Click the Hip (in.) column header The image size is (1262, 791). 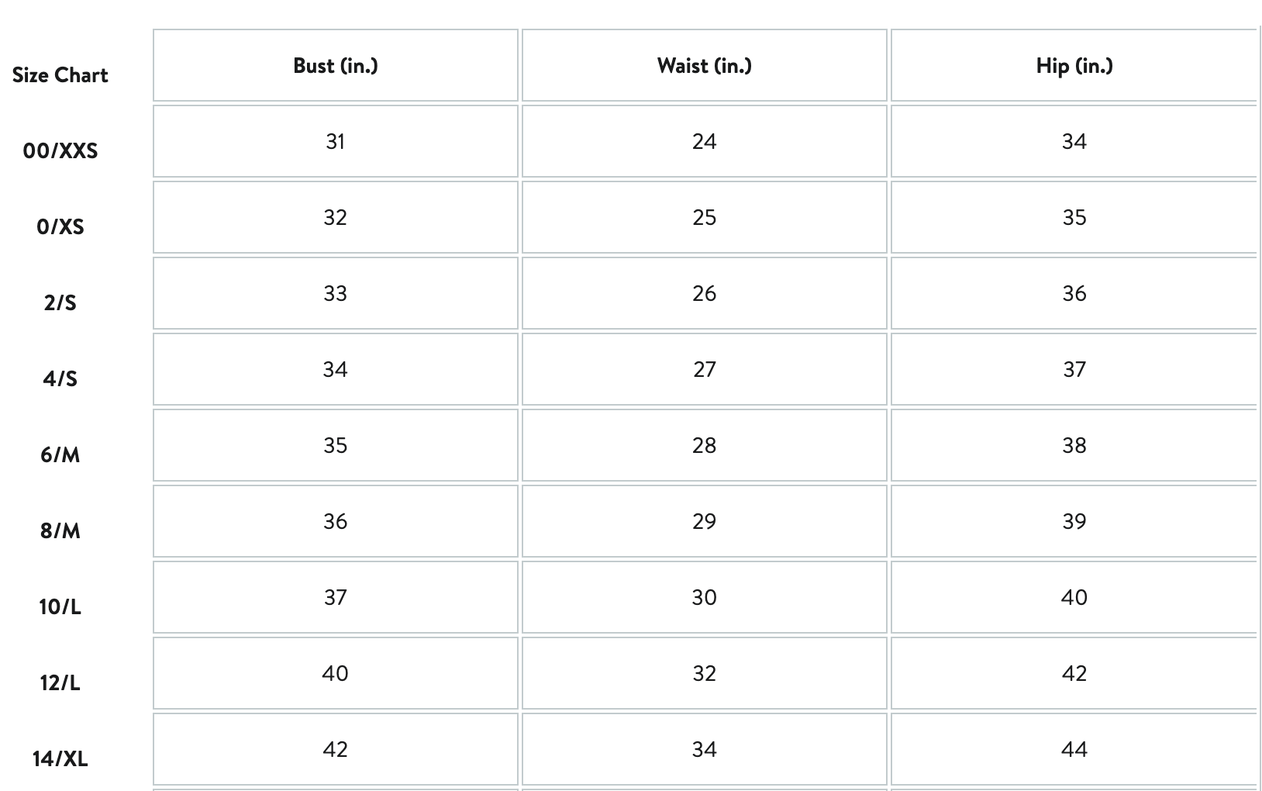(1074, 66)
